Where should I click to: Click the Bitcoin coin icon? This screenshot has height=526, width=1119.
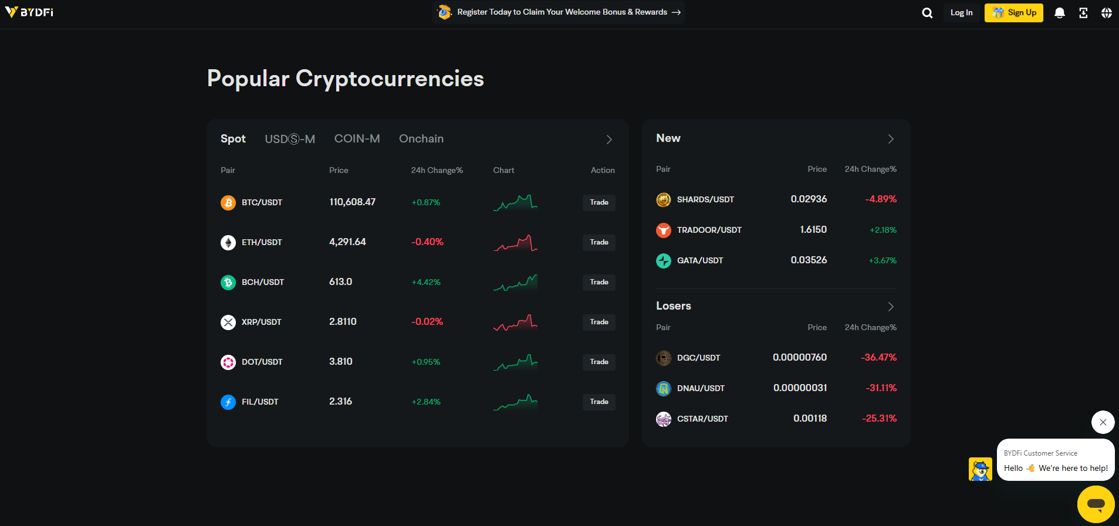click(x=228, y=202)
